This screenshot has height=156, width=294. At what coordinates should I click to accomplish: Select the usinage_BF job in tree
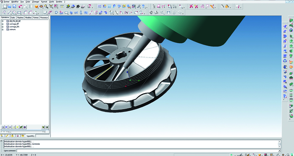[x=14, y=24]
